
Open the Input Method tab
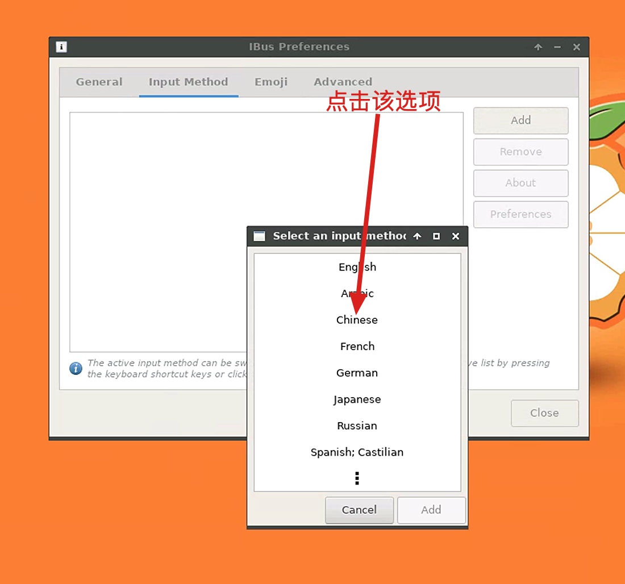[189, 82]
